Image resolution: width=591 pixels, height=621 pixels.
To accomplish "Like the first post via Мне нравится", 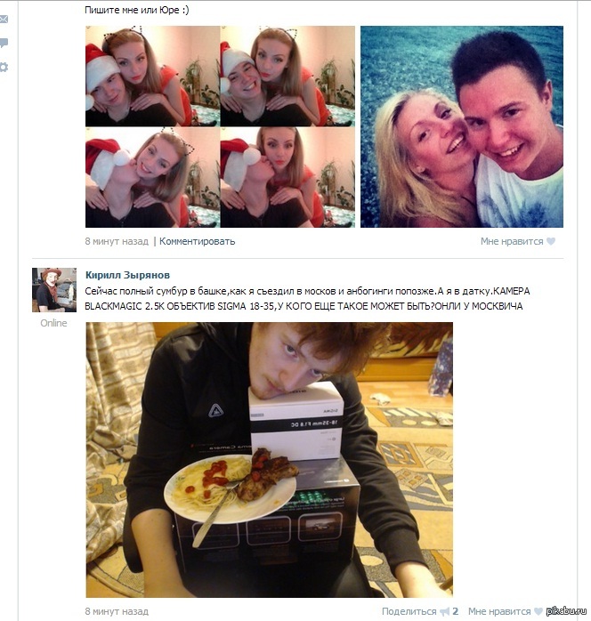I will 512,241.
